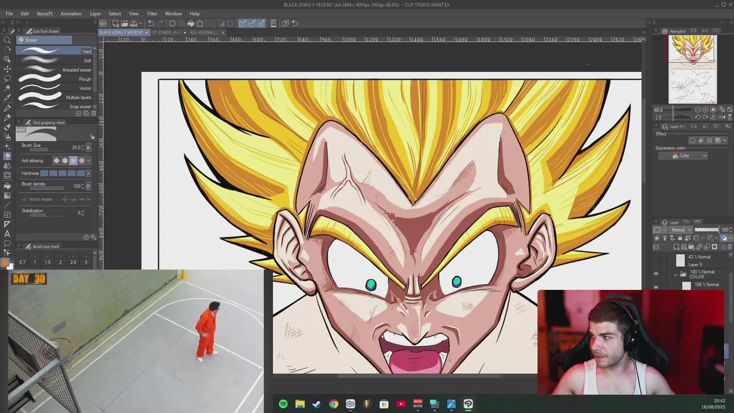This screenshot has height=413, width=734.
Task: Select the Pen tool
Action: (7, 108)
